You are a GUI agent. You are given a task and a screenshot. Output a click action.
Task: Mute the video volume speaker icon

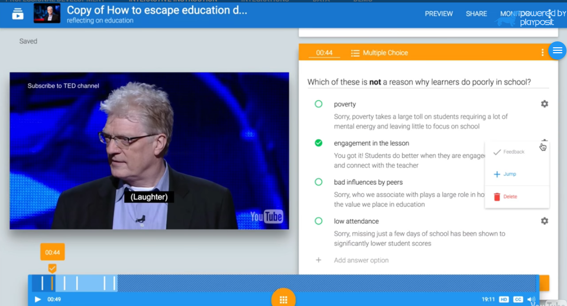(x=531, y=300)
